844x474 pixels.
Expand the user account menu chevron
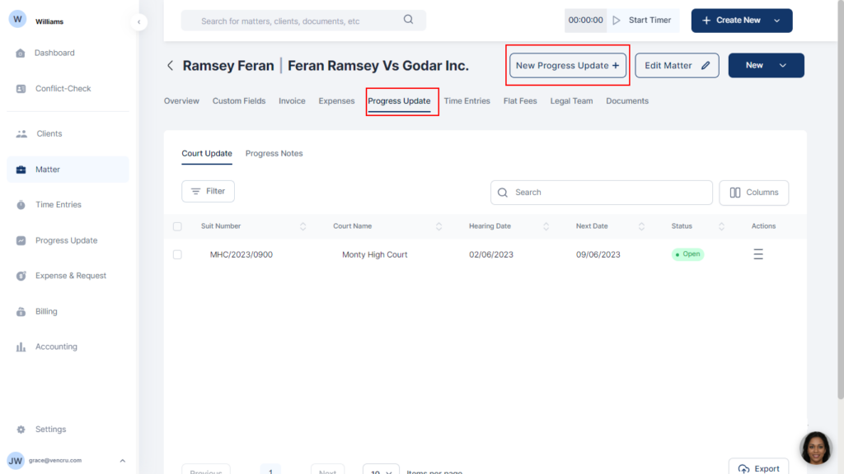point(123,461)
